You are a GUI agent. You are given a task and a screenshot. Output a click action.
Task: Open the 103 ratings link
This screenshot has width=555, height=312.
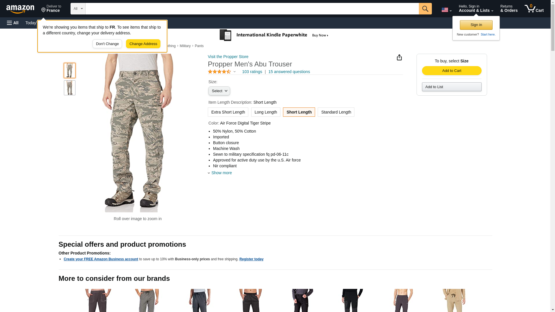(252, 72)
